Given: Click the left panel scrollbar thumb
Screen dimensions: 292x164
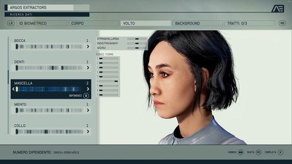Looking at the screenshot, I should coord(8,77).
